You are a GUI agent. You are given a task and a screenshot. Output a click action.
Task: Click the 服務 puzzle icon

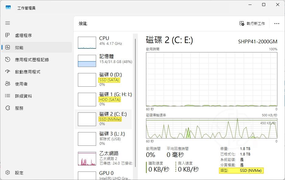coord(8,108)
